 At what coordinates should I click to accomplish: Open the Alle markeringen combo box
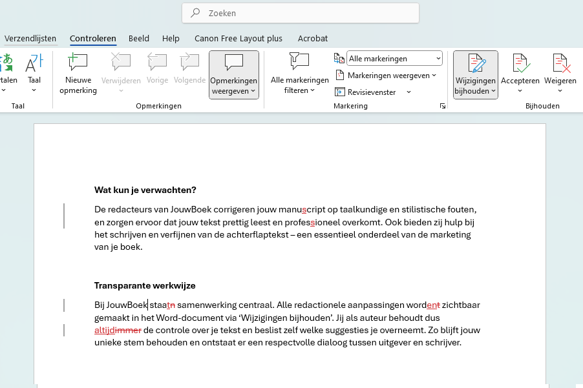point(394,58)
